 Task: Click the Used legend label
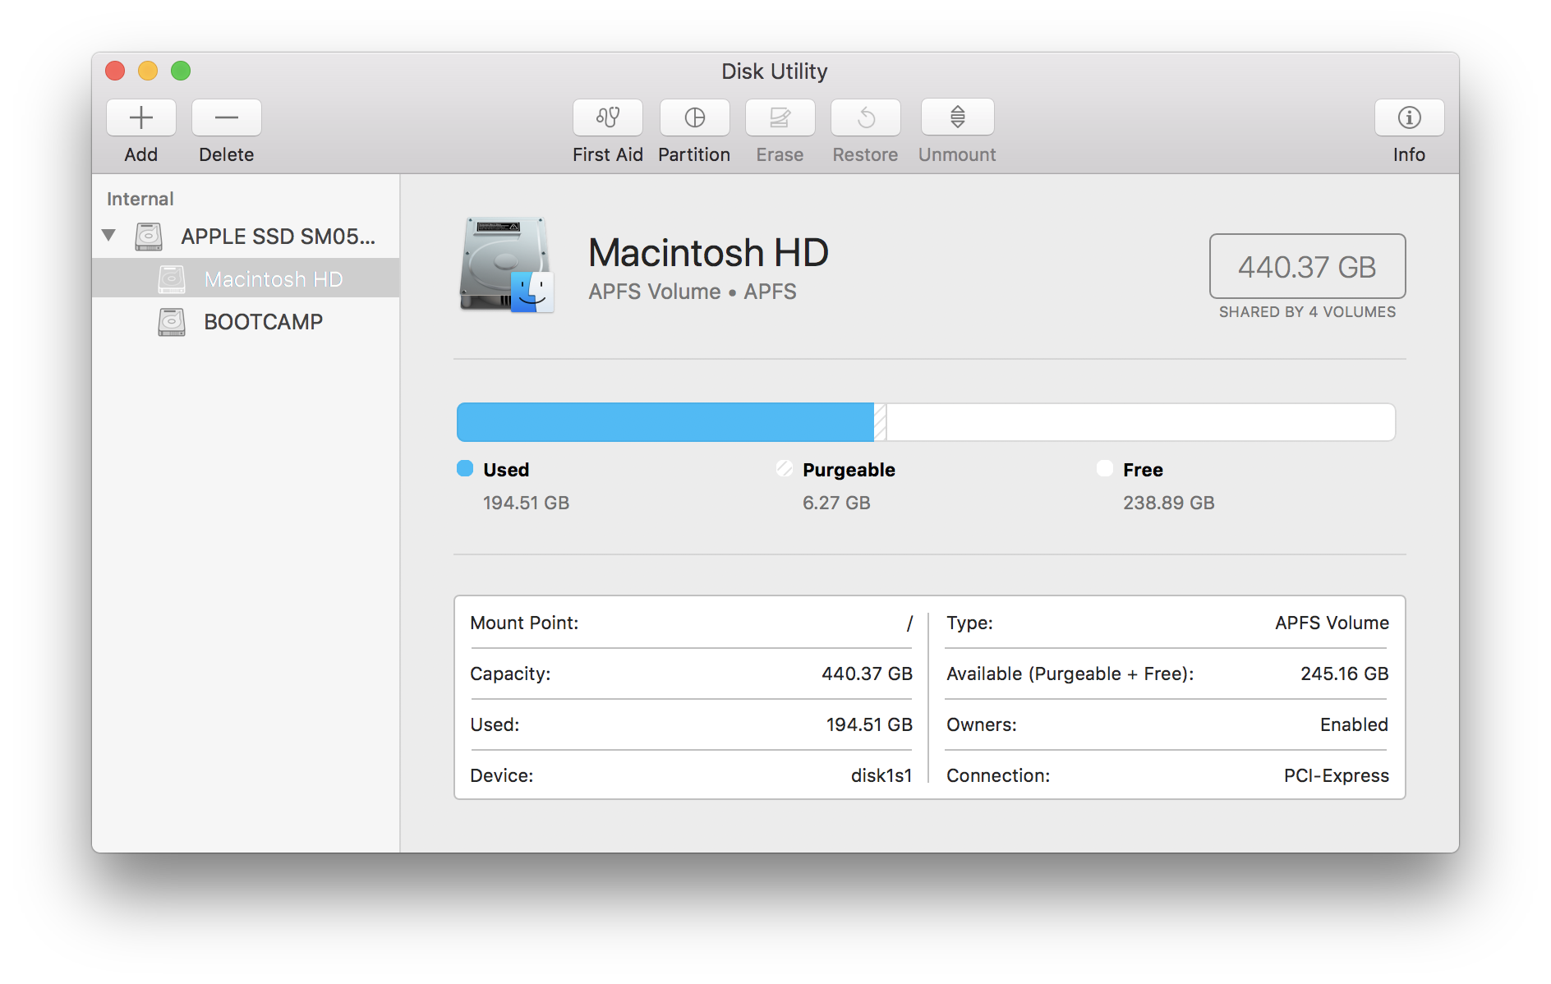[506, 470]
